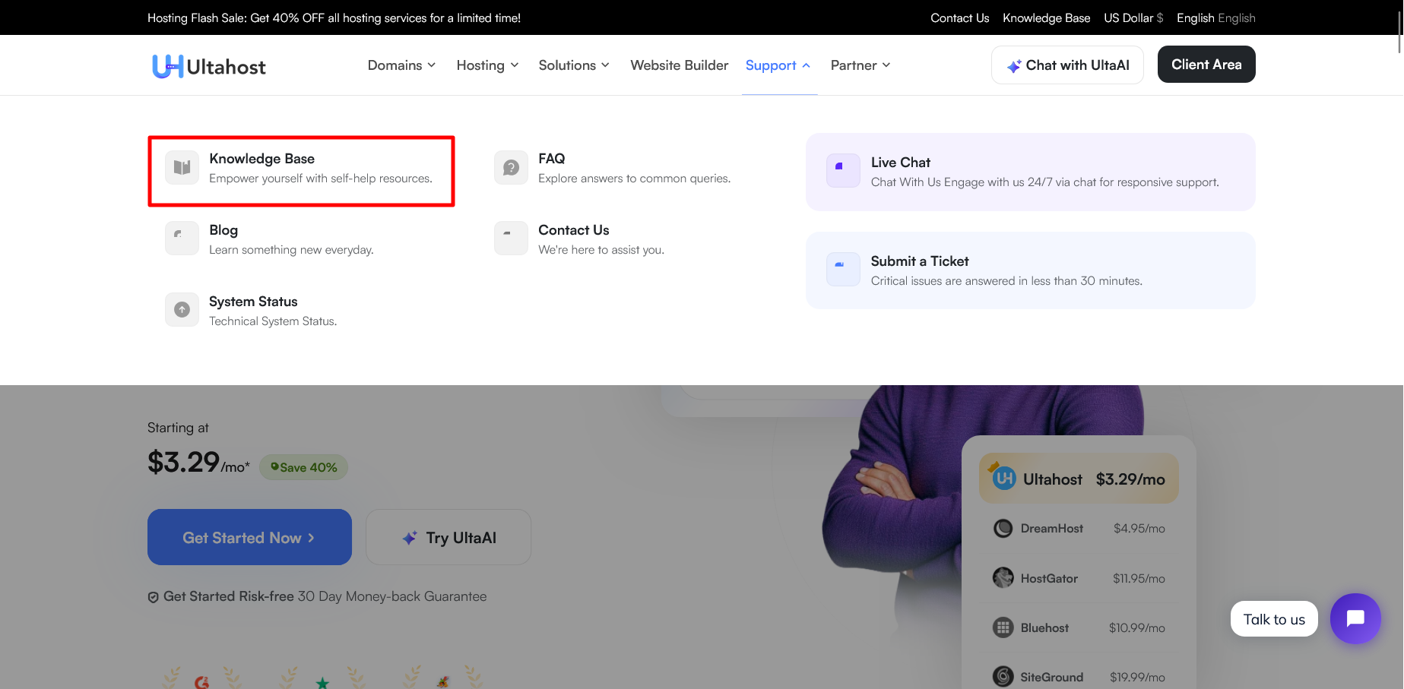The image size is (1404, 689).
Task: Click SiteGround $19.99/mo price row
Action: (1079, 676)
